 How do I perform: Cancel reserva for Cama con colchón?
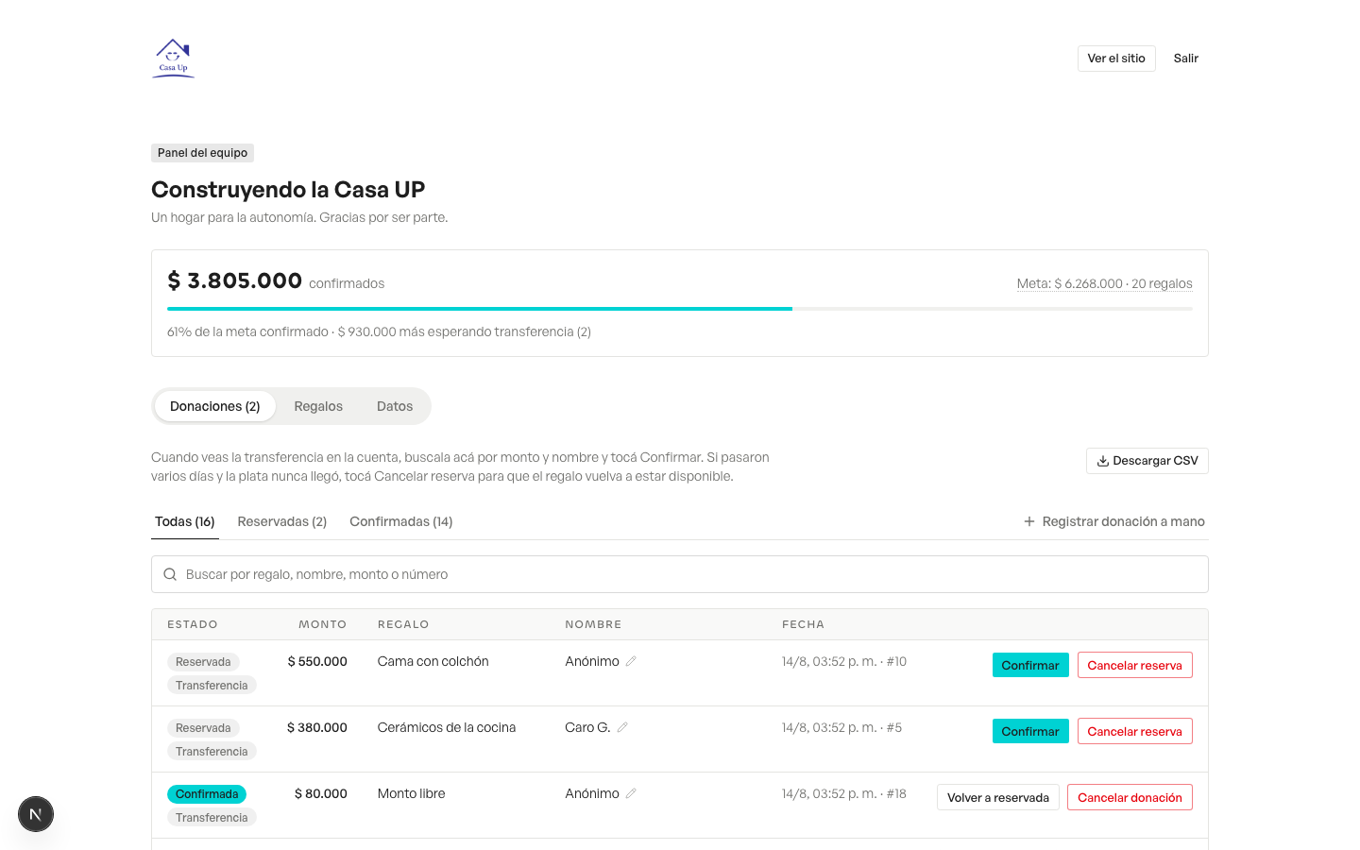[1135, 665]
